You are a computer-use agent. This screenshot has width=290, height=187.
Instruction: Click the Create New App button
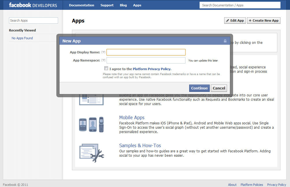click(x=264, y=20)
